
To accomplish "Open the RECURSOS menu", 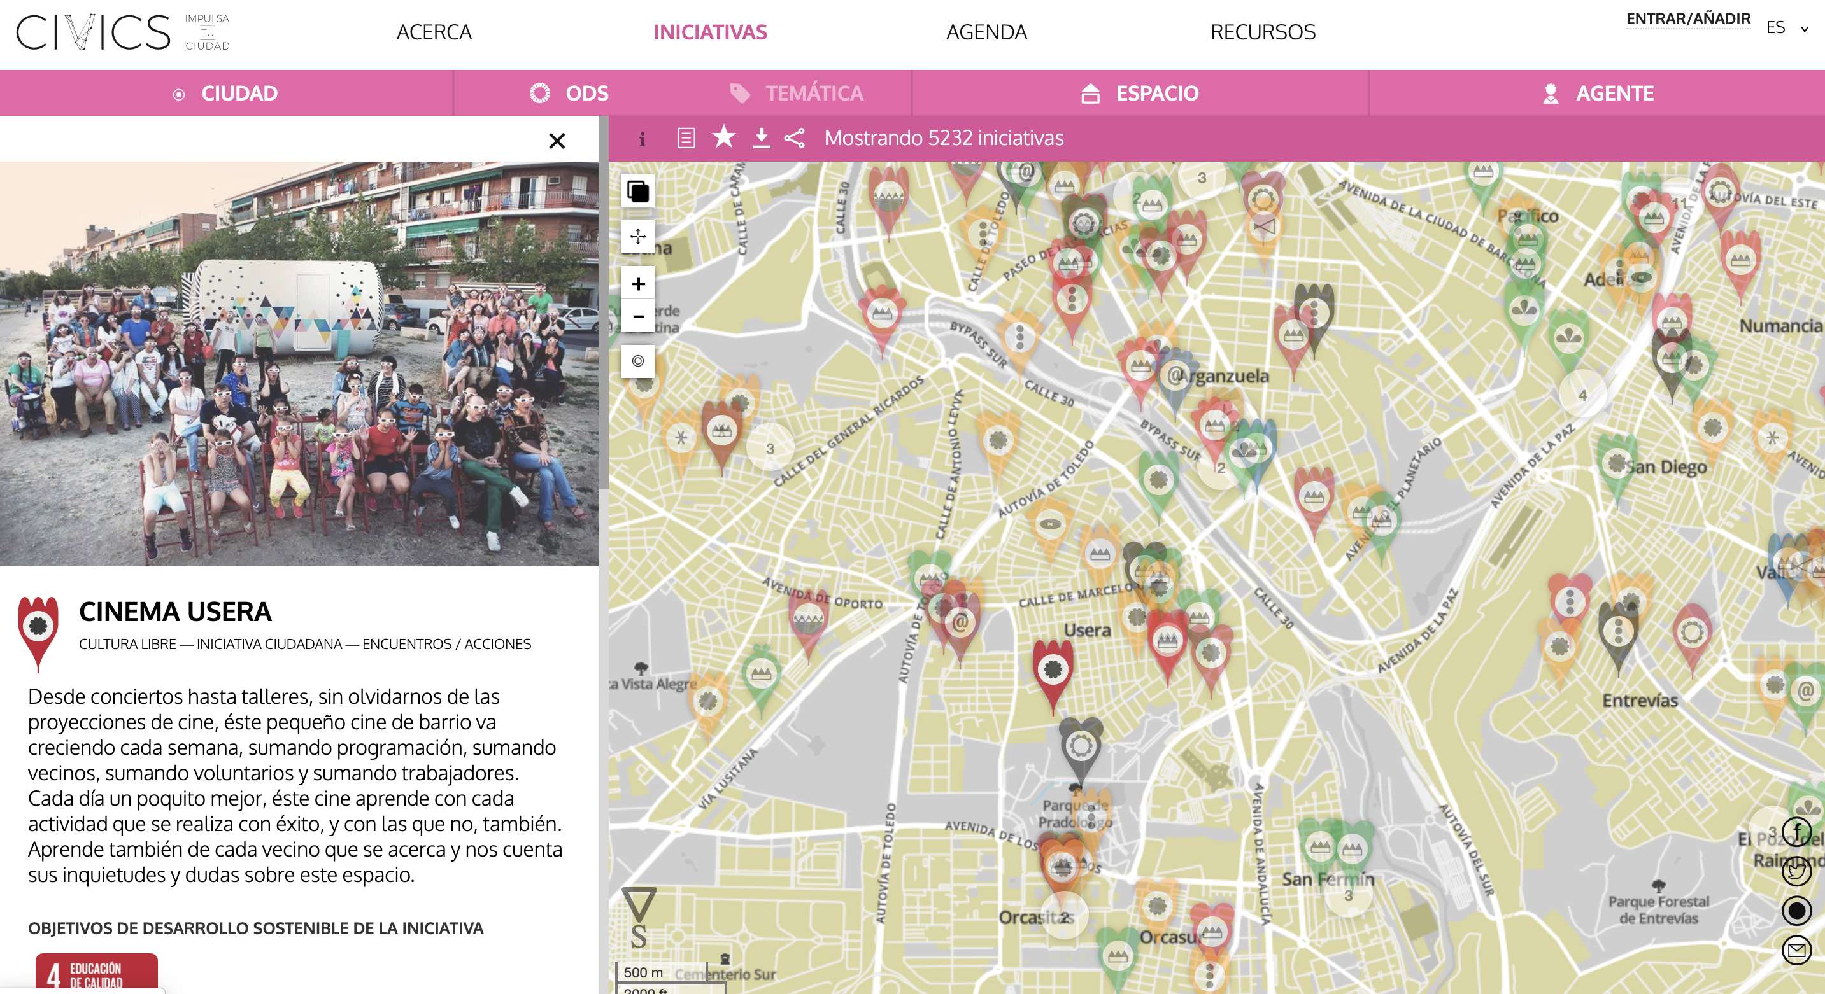I will coord(1263,32).
